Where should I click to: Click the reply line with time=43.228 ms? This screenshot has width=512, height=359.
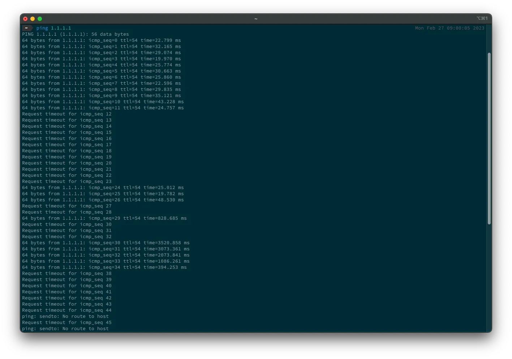pyautogui.click(x=103, y=102)
